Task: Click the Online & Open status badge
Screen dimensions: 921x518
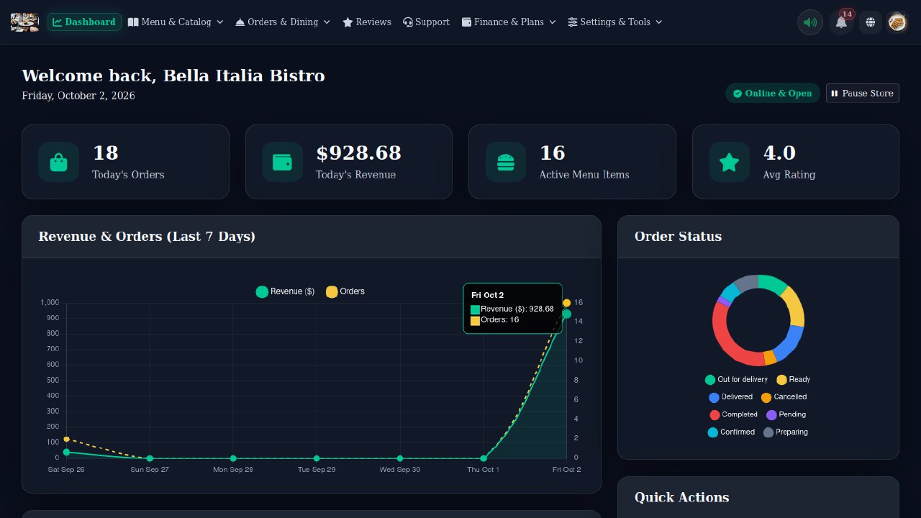Action: (773, 94)
